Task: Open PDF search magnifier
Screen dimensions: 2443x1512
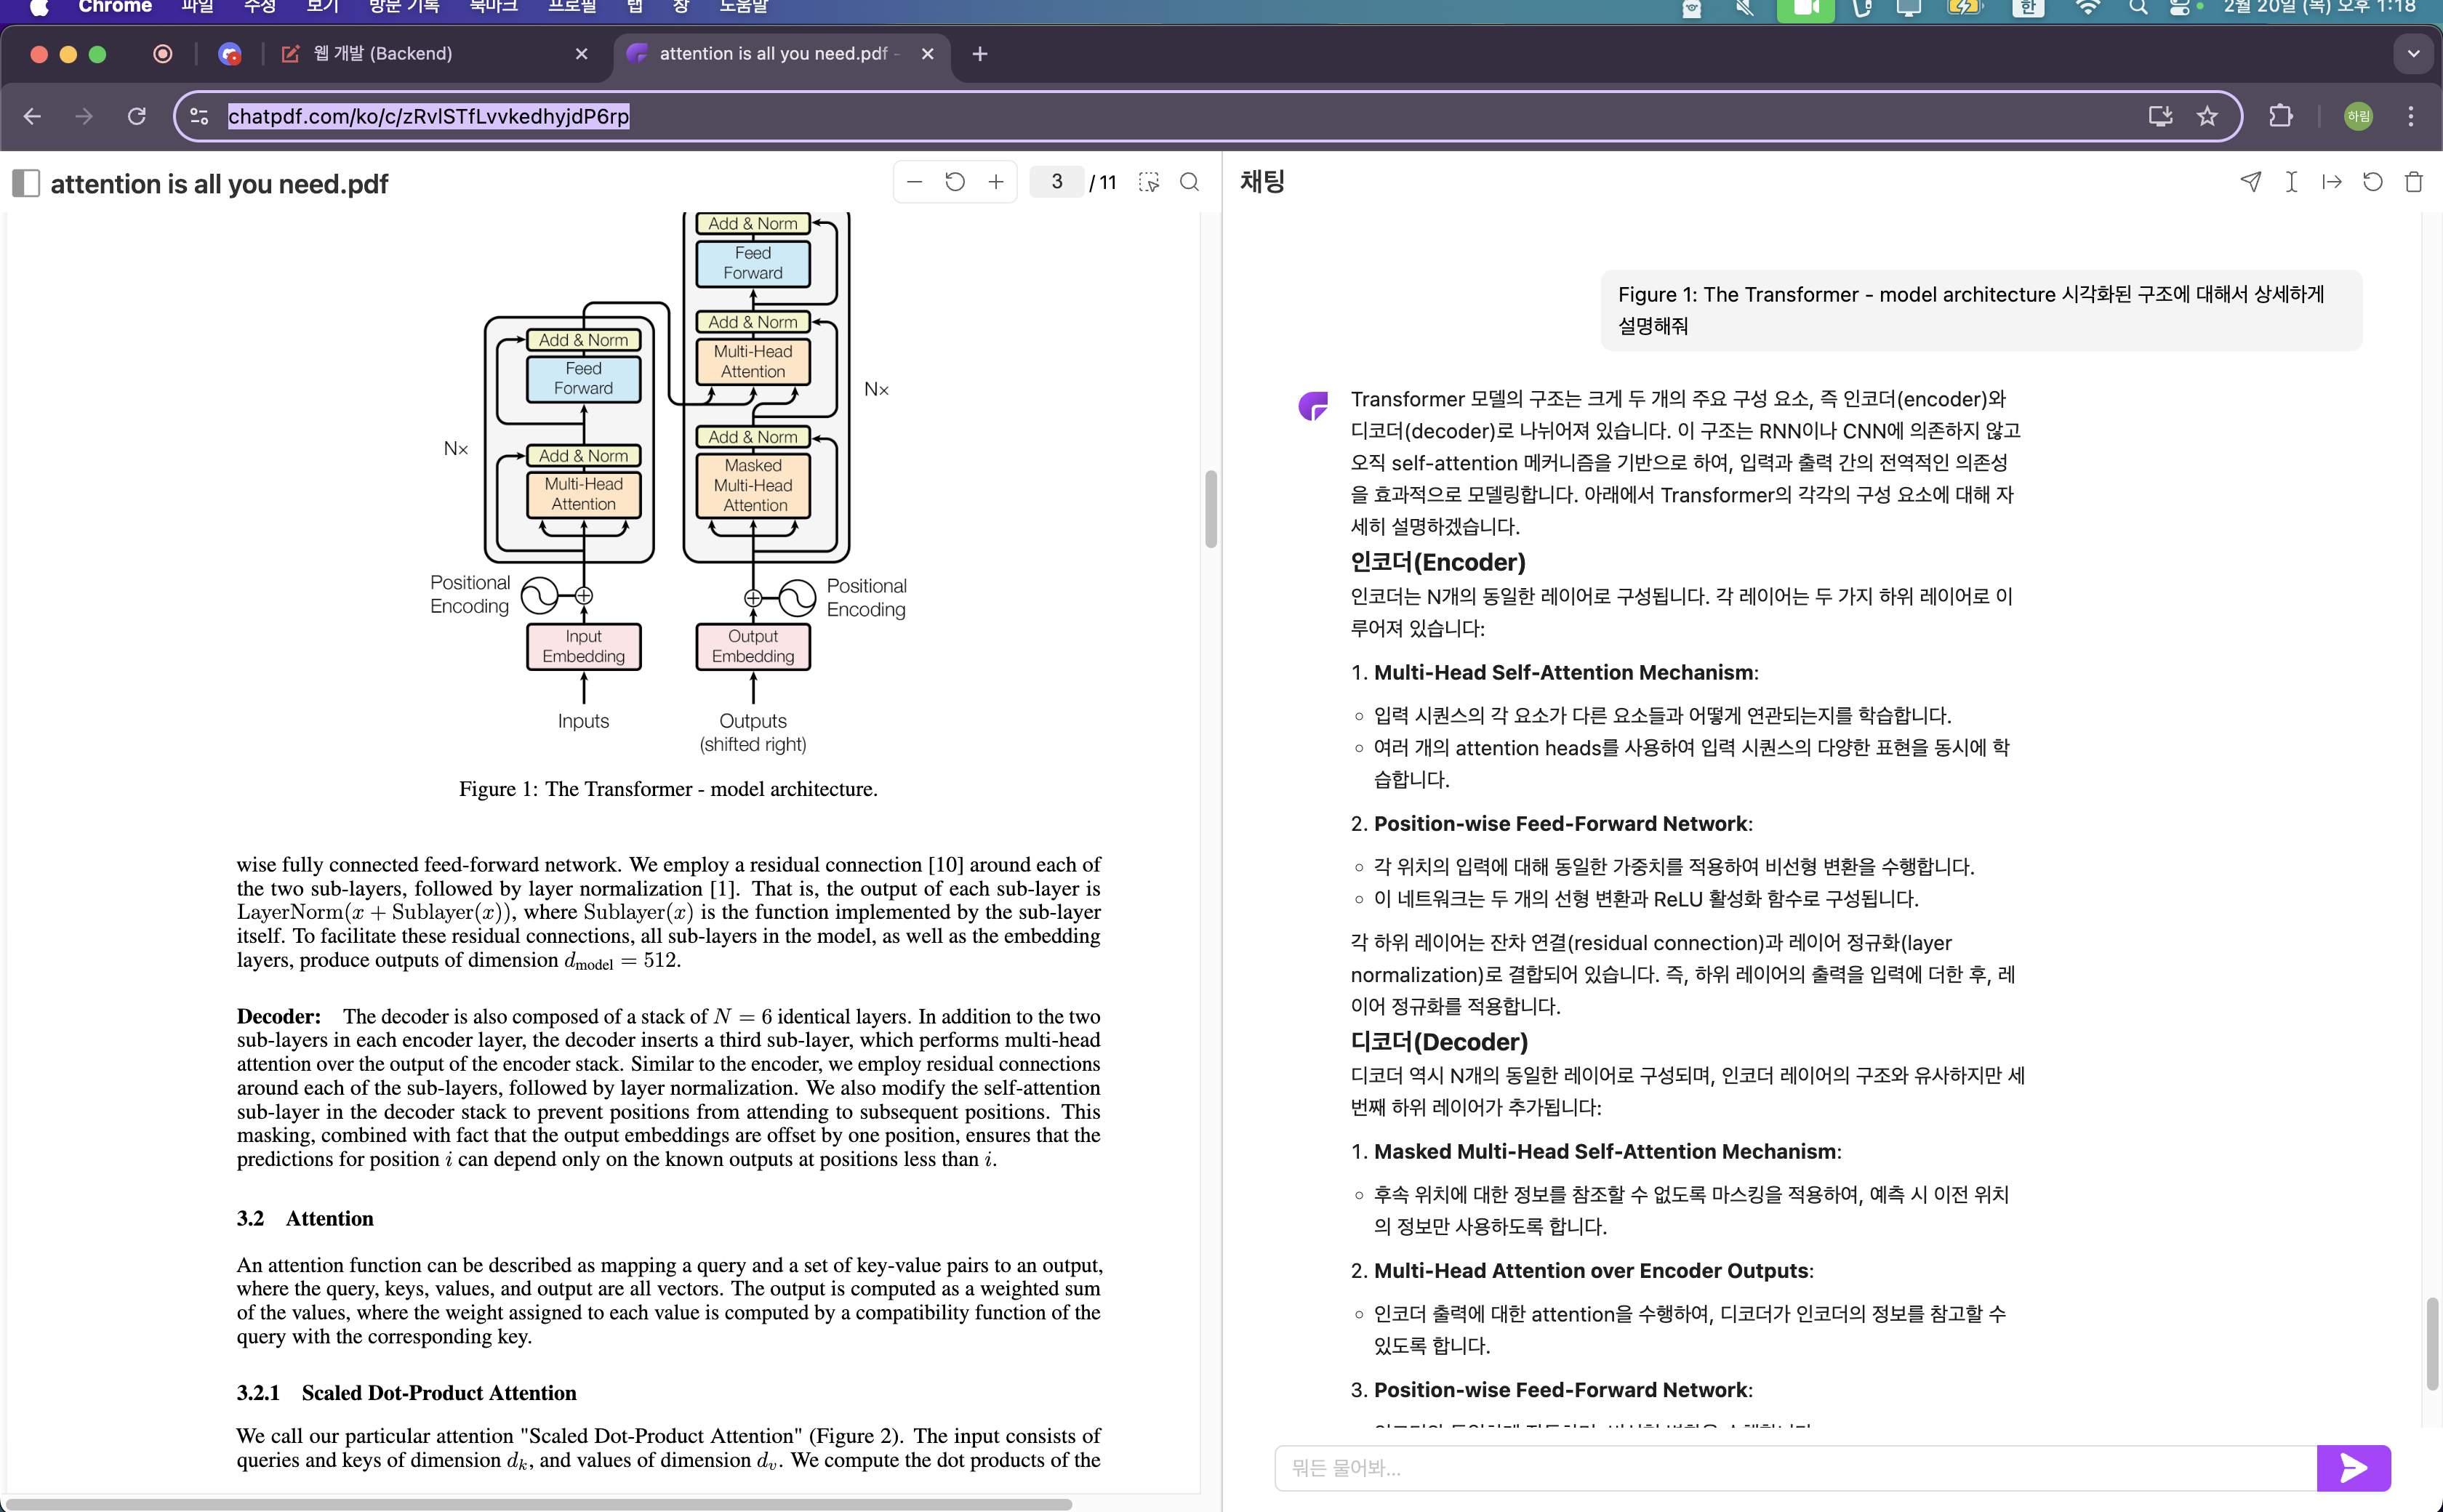Action: [1189, 182]
